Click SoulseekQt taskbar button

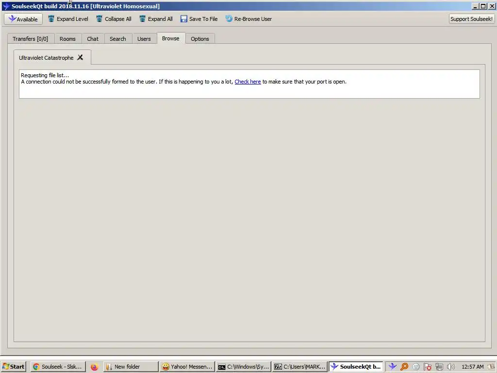coord(356,367)
